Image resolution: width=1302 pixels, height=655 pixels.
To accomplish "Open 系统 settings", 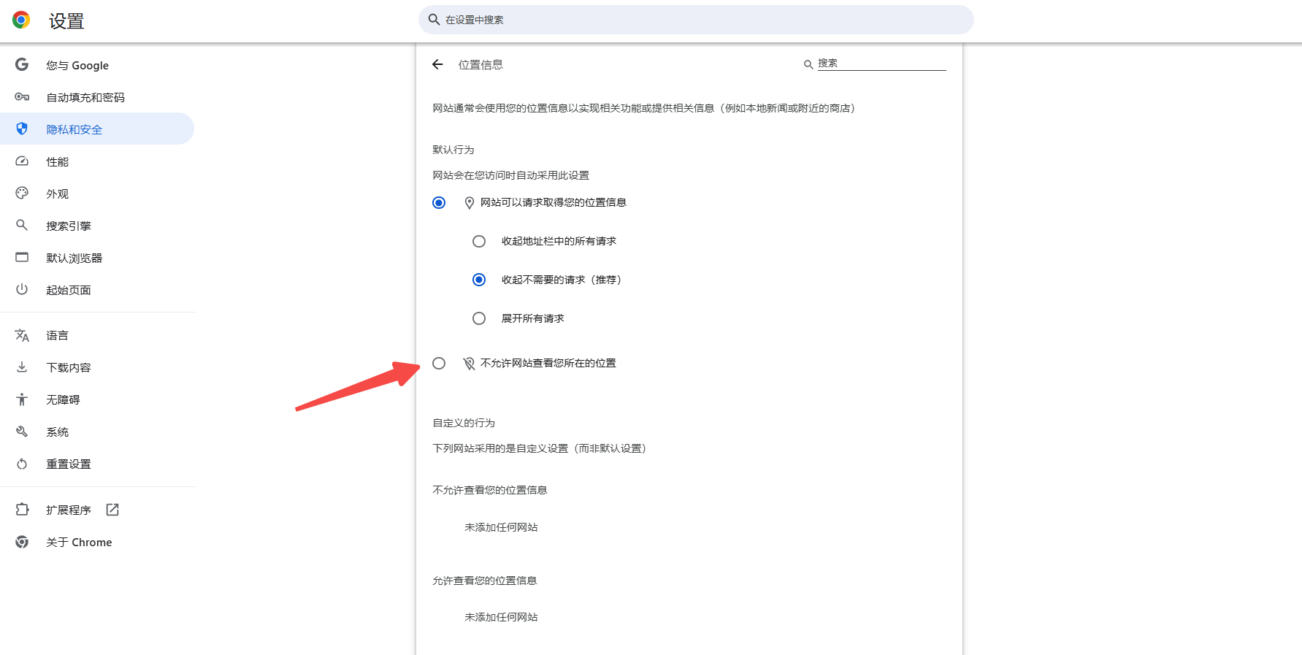I will (97, 432).
